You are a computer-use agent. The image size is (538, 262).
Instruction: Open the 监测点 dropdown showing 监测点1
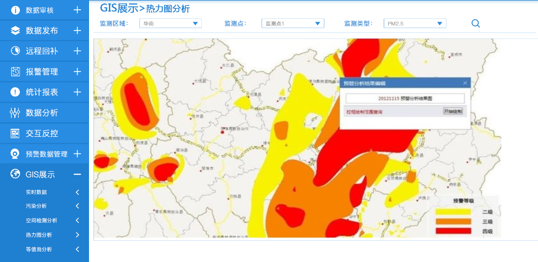(x=293, y=23)
